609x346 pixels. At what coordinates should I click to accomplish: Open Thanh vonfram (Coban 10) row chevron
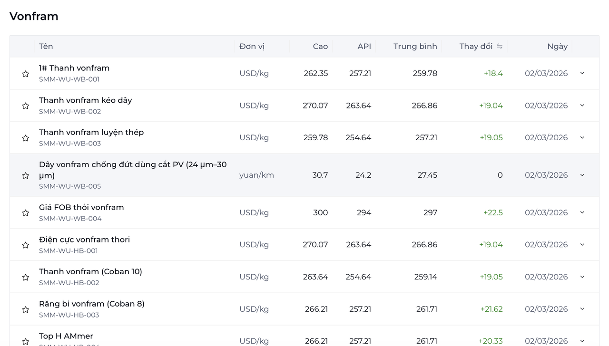point(582,277)
